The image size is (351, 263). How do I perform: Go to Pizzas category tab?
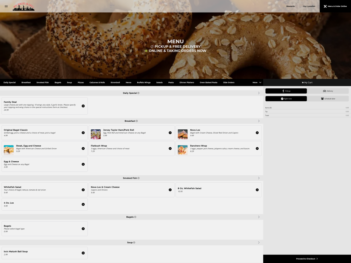coord(81,82)
